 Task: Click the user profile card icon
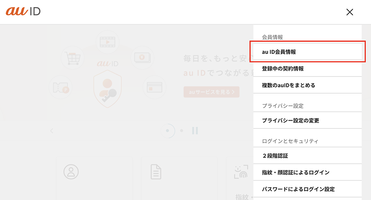point(71,172)
